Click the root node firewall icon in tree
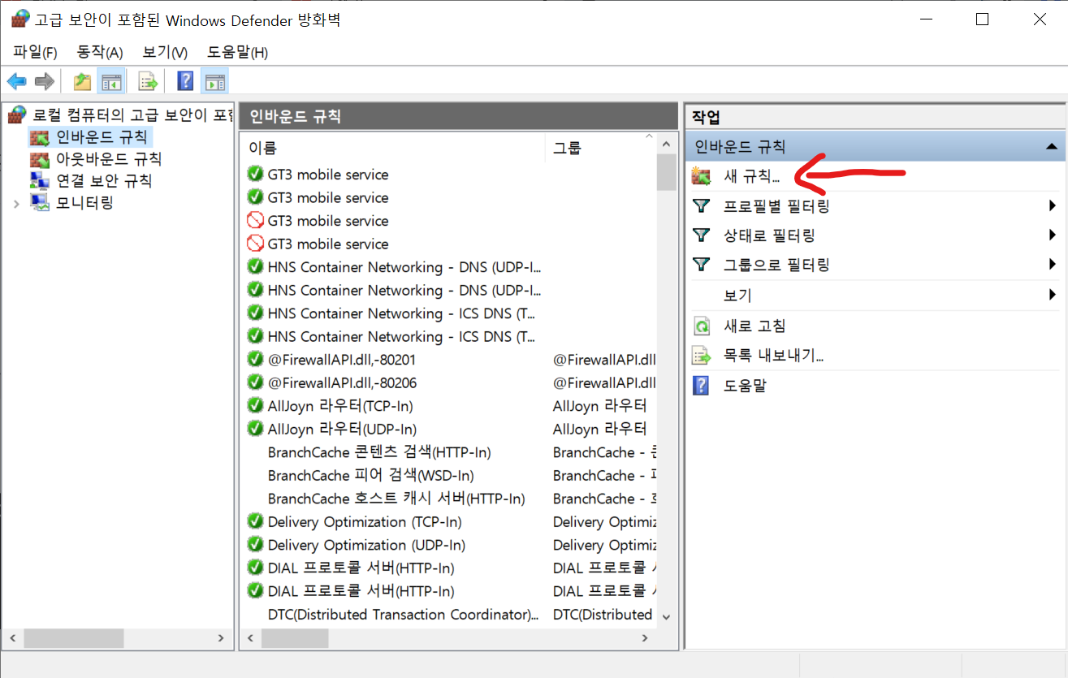Image resolution: width=1068 pixels, height=678 pixels. click(17, 114)
